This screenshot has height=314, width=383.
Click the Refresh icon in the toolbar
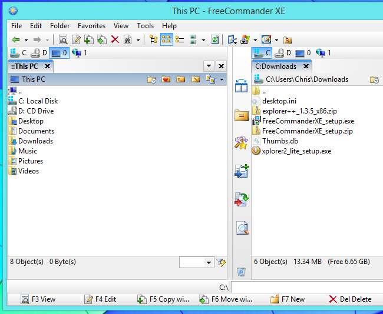(x=215, y=40)
